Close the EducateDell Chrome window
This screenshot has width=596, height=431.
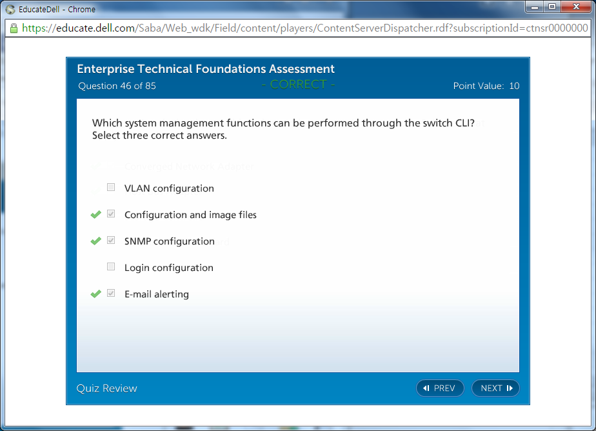[x=576, y=7]
